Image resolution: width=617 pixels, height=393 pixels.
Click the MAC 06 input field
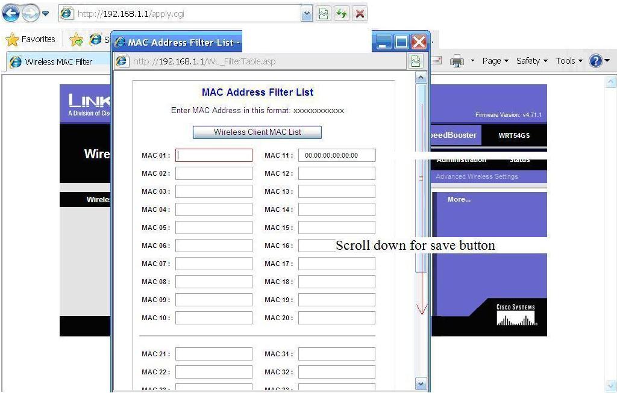(214, 246)
